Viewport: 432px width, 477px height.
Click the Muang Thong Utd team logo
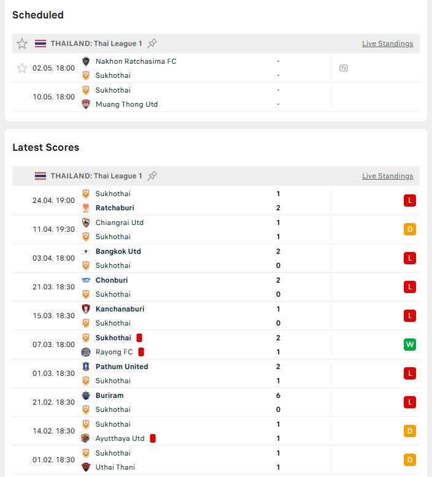(86, 104)
